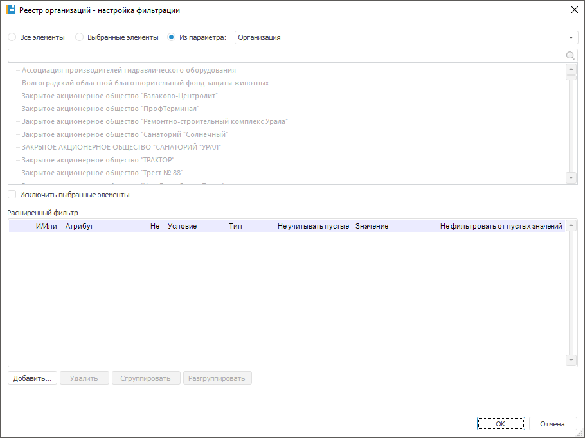Image resolution: width=585 pixels, height=438 pixels.
Task: Click the 'Атрибут' column header
Action: tap(79, 227)
